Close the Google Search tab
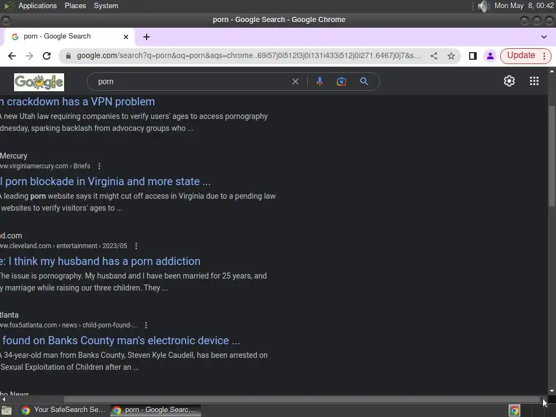 click(x=126, y=37)
